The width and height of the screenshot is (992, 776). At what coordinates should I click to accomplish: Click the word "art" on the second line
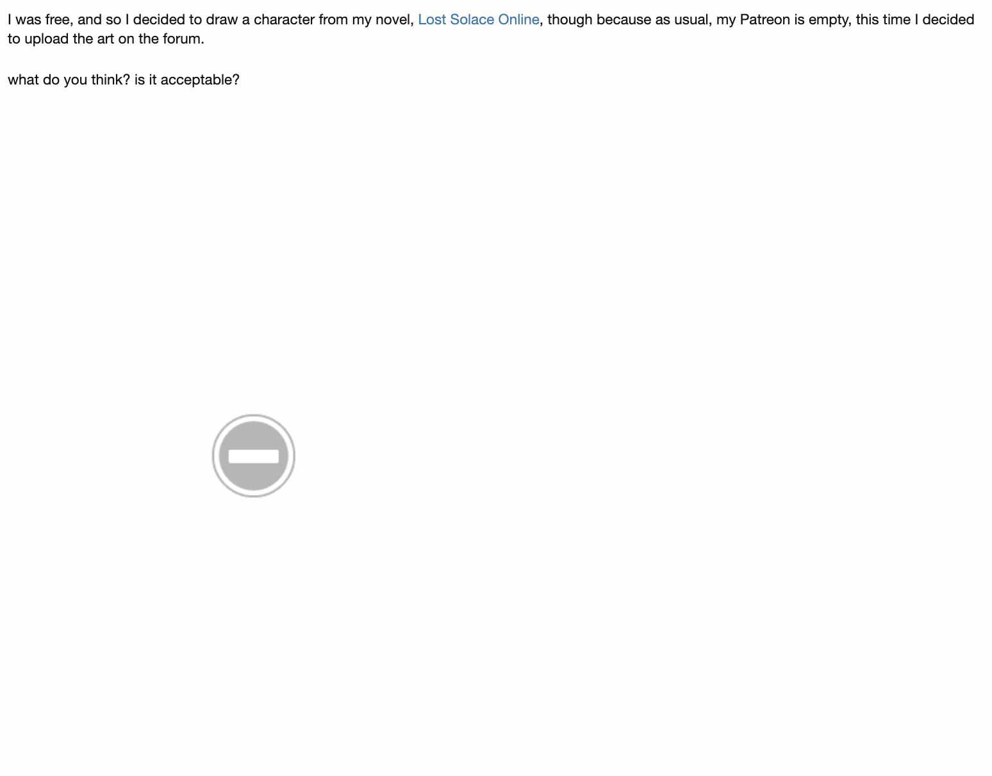106,39
